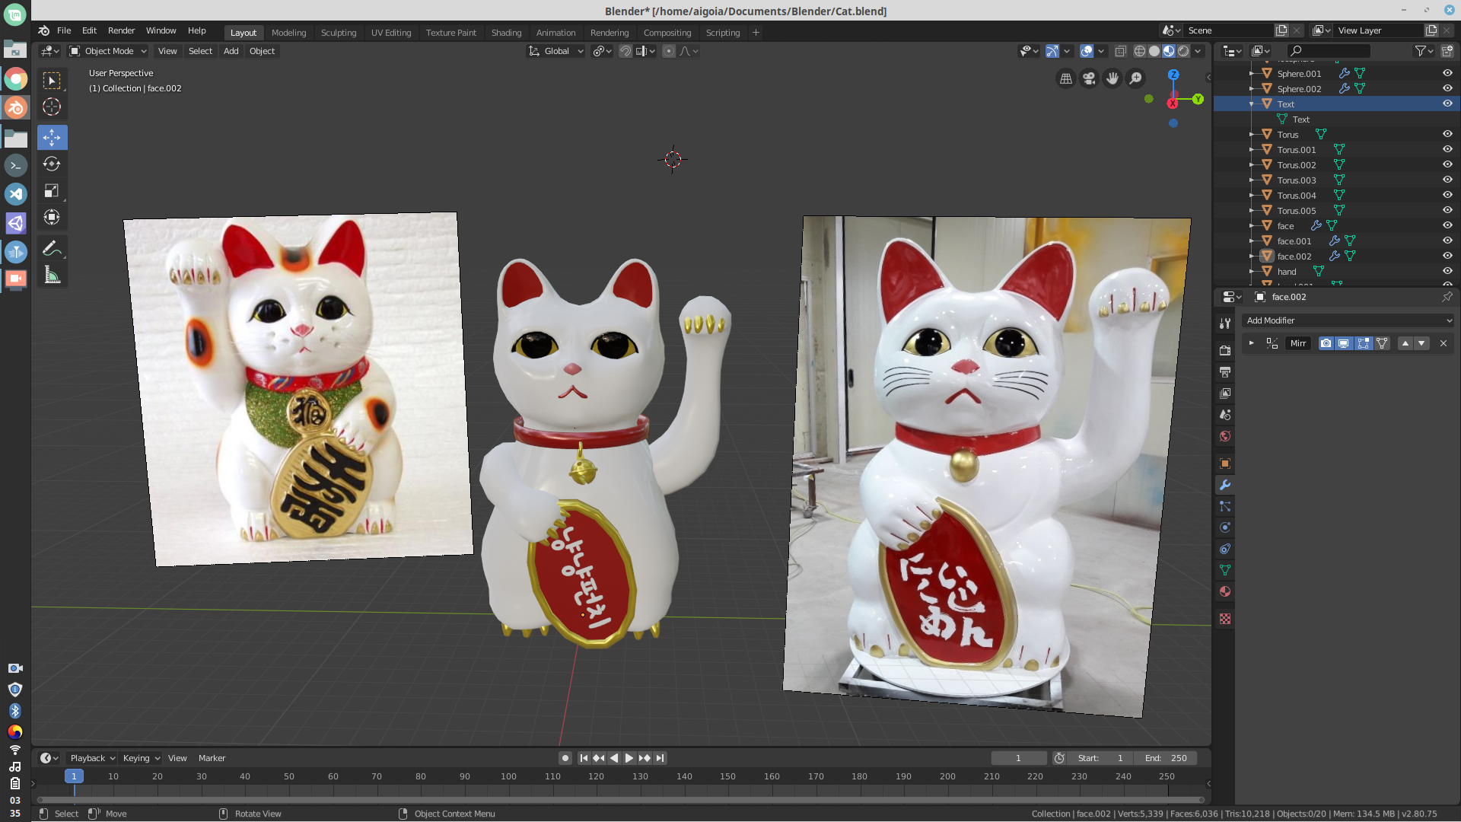Open the Material properties tab
The width and height of the screenshot is (1461, 822).
[1225, 591]
